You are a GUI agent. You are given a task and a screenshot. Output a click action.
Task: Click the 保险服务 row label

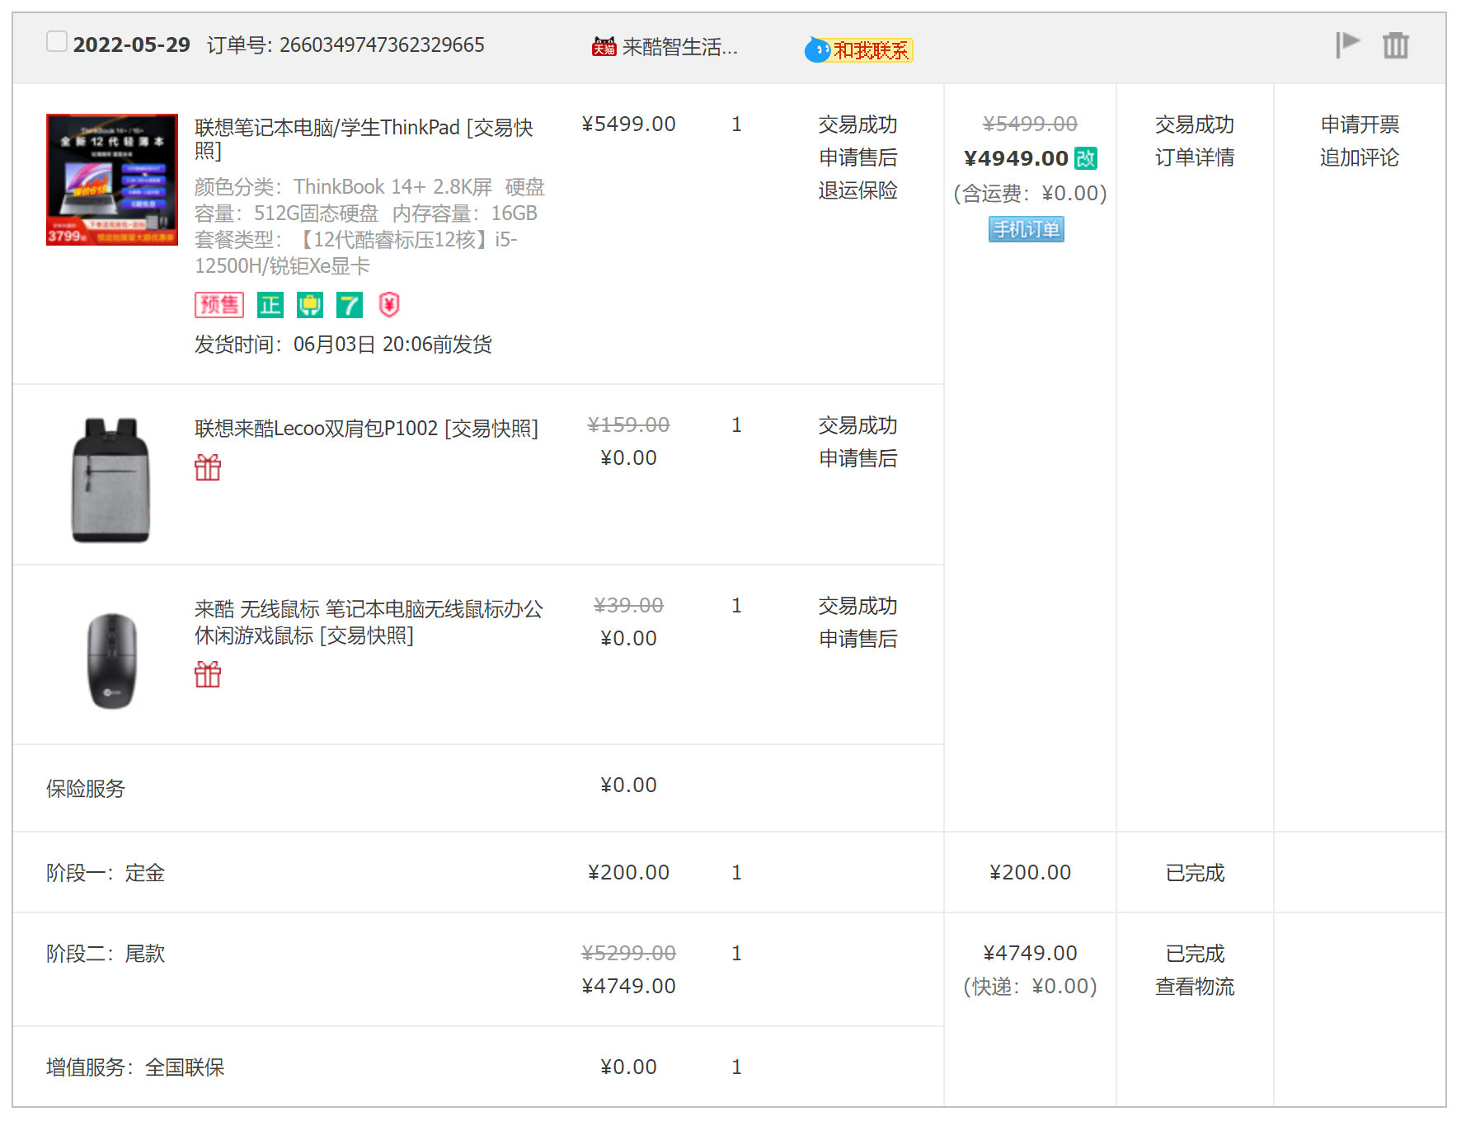(x=86, y=789)
